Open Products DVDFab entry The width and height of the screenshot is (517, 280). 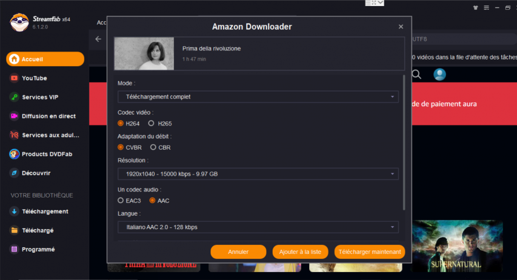pos(47,154)
